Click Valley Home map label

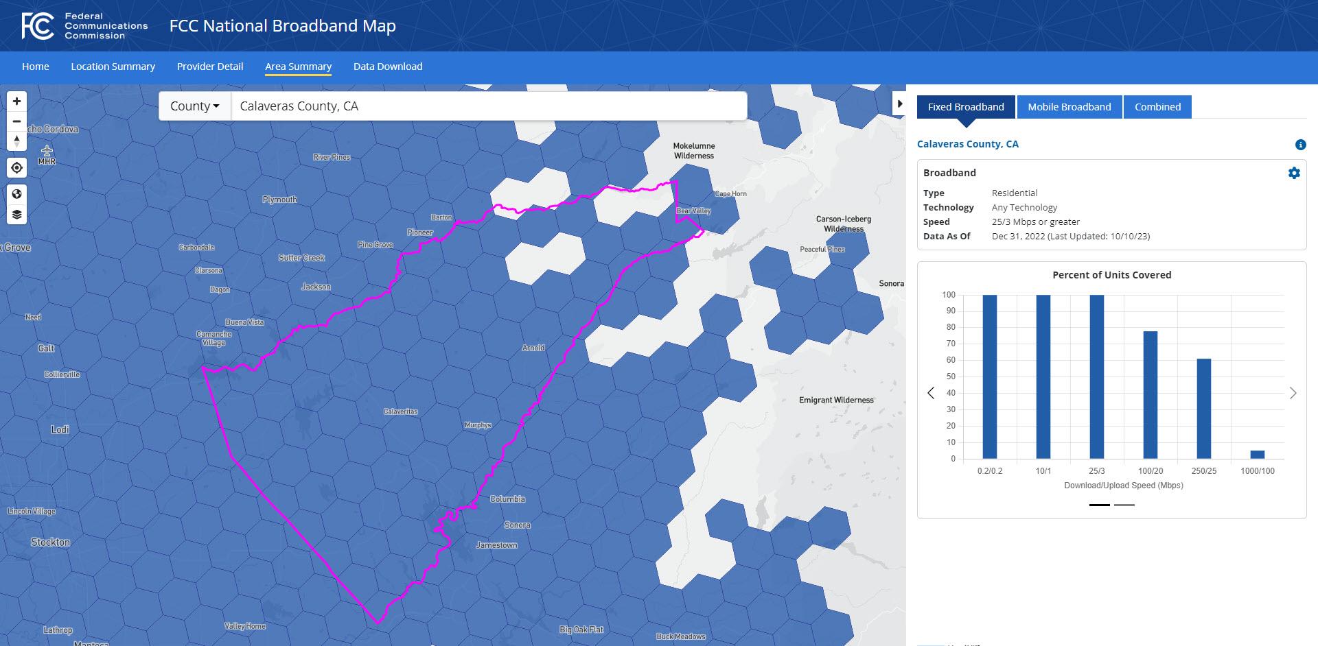click(245, 626)
